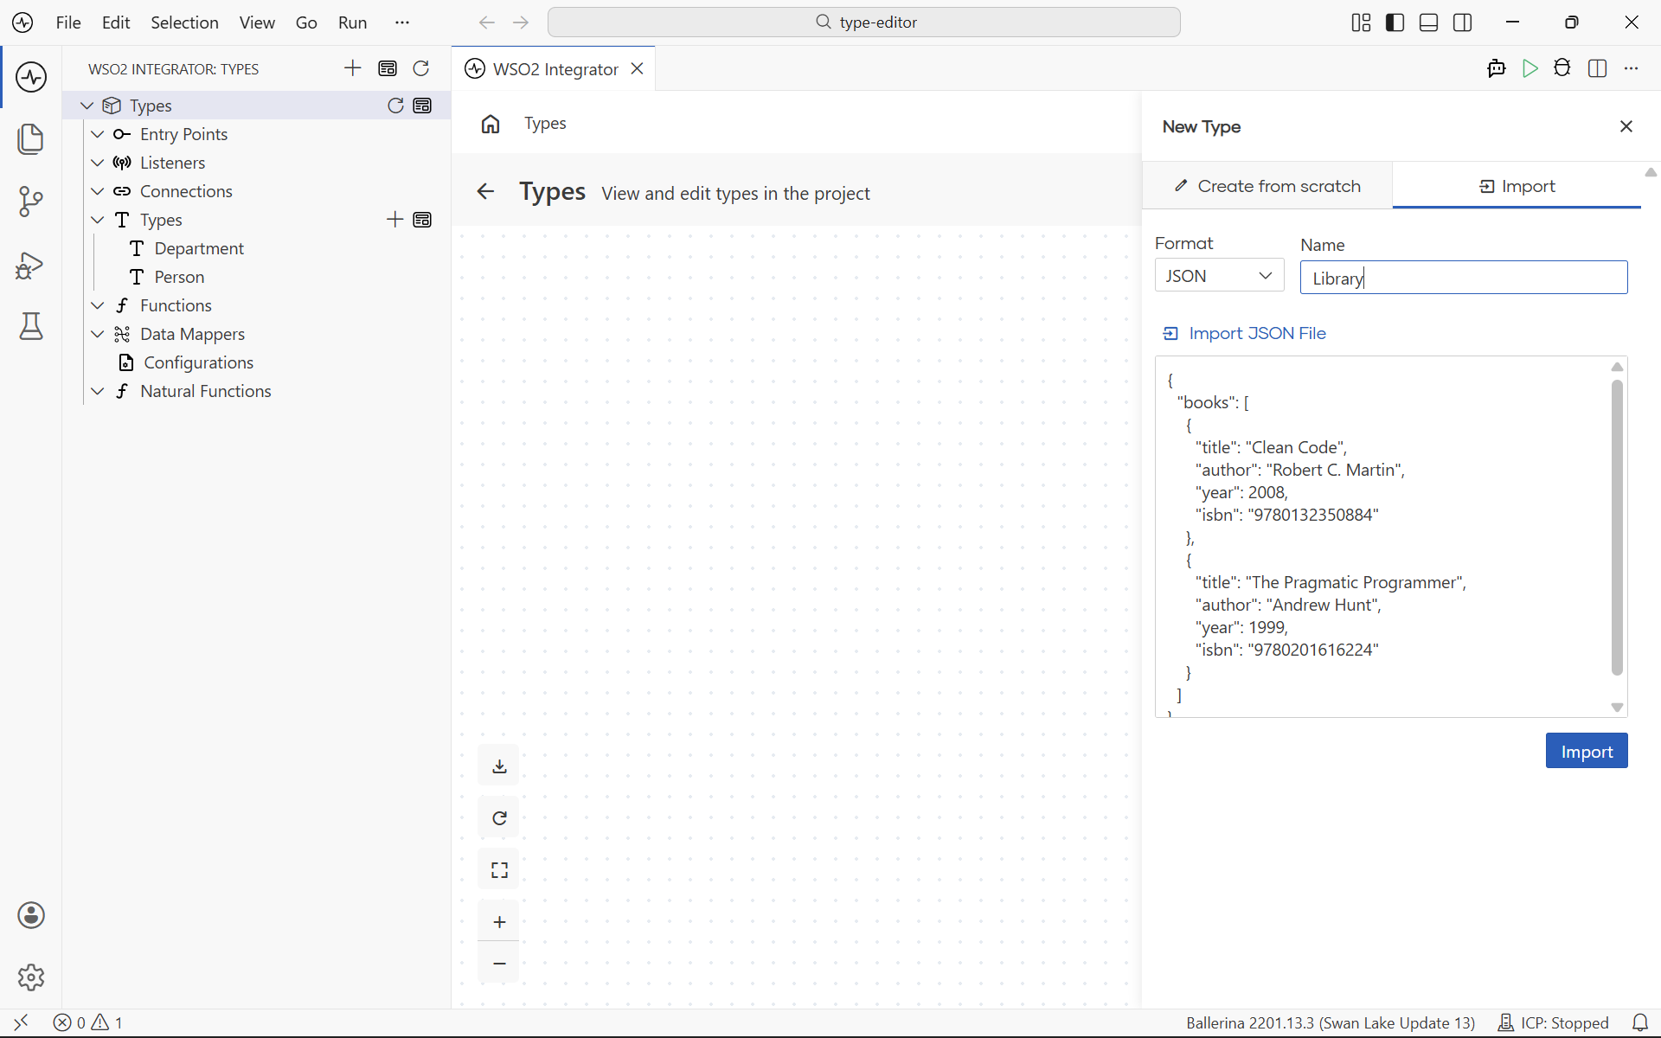Click the blue Import button
Image resolution: width=1661 pixels, height=1038 pixels.
1587,751
